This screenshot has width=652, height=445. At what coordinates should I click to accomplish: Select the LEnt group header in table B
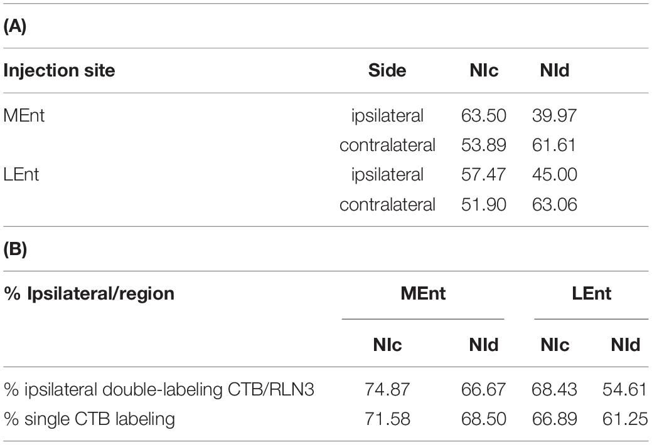[x=591, y=293]
